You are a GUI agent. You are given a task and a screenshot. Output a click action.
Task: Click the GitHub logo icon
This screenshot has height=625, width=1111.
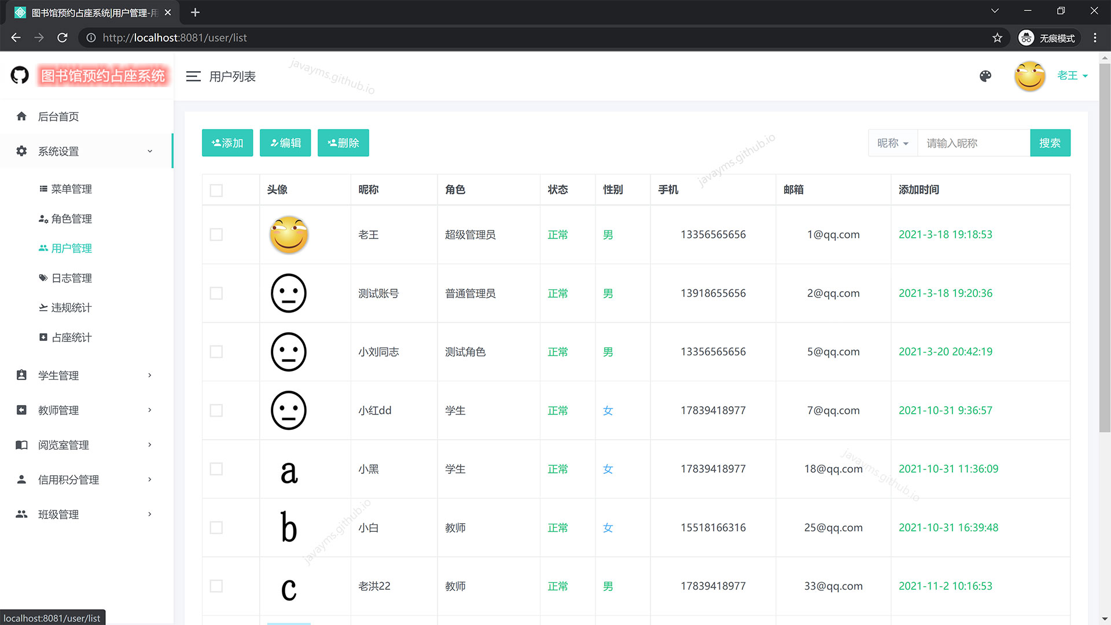(x=20, y=75)
